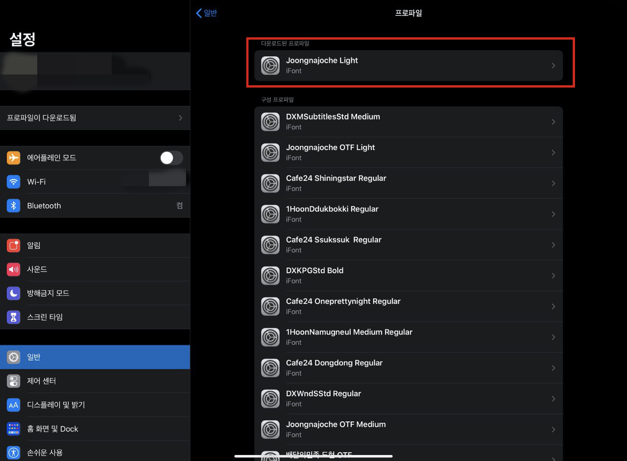
Task: Open the Wi-Fi settings label
Action: point(36,182)
